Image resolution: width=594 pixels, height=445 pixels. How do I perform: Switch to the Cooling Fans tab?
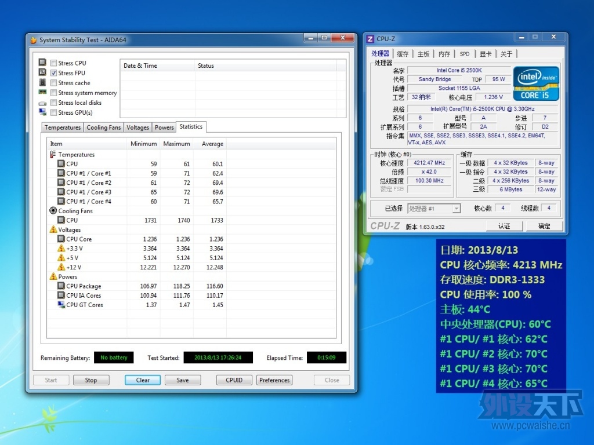click(x=103, y=127)
